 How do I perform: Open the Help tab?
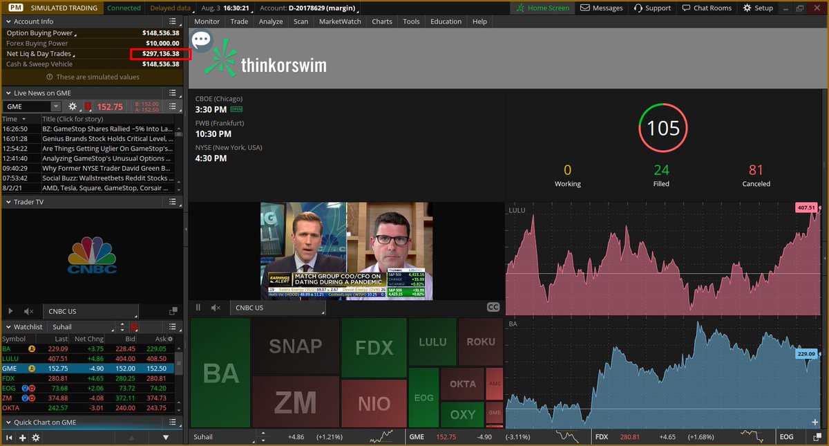479,21
